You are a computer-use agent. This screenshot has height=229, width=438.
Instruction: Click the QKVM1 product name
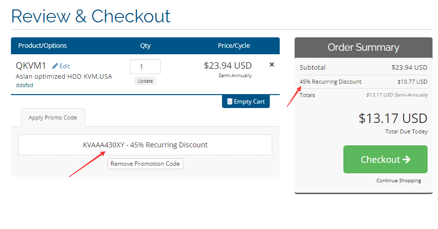(31, 66)
